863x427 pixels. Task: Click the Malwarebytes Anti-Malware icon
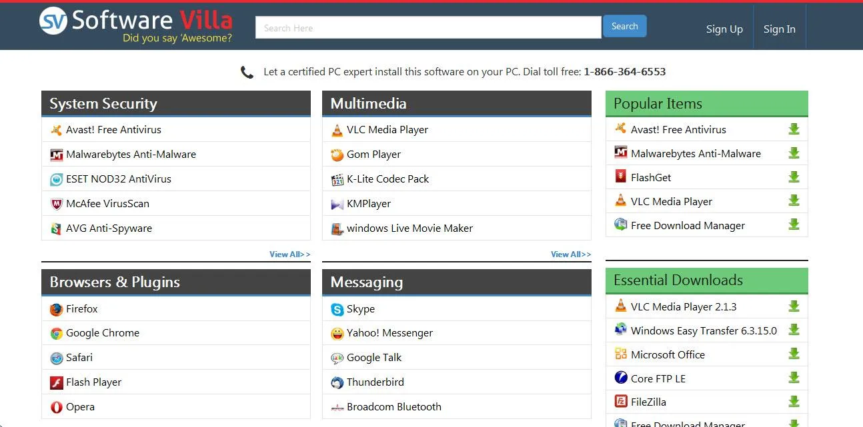click(x=57, y=154)
